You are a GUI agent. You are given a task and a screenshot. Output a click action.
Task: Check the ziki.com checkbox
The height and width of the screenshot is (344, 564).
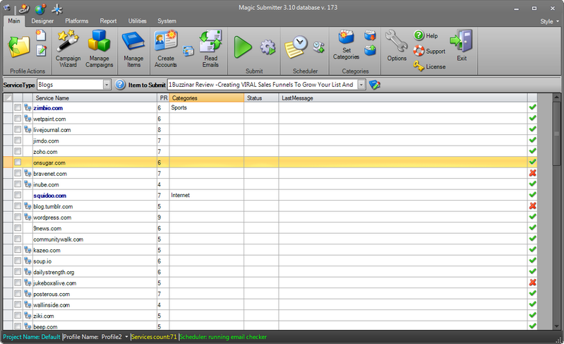18,316
